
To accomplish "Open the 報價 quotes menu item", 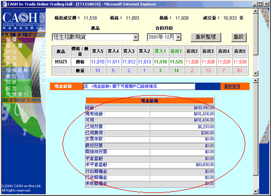I will point(11,40).
